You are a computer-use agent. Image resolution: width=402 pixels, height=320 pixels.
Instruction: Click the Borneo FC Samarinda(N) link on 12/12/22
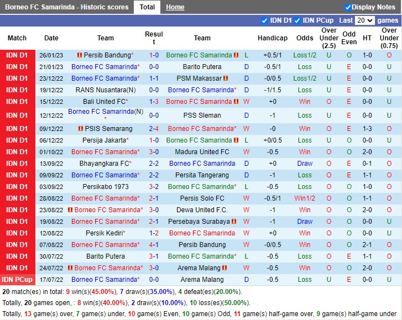106,112
